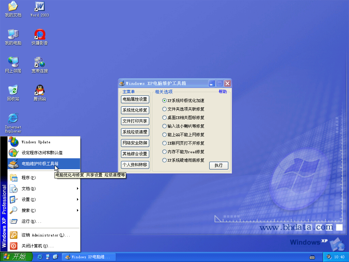This screenshot has width=349, height=262.
Task: Click the toolbox window title bar icon
Action: [x=122, y=83]
